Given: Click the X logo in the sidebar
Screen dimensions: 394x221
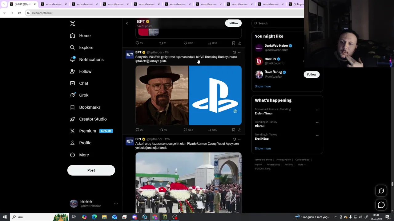Looking at the screenshot, I should click(x=72, y=24).
